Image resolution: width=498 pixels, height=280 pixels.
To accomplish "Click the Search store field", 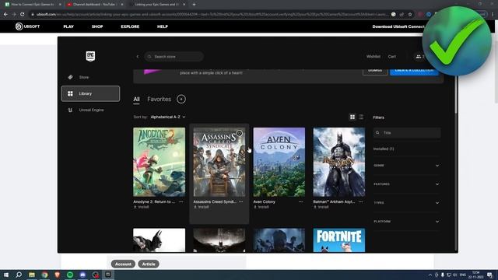I will coord(174,57).
